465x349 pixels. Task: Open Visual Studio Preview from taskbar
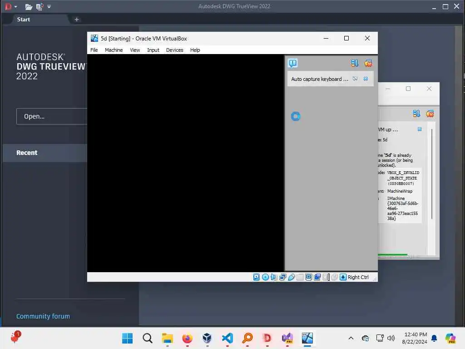pos(287,338)
